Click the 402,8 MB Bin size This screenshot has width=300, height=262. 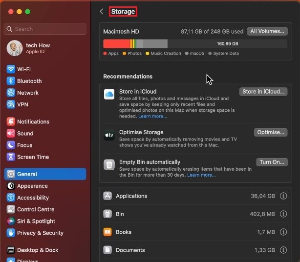[x=262, y=214]
